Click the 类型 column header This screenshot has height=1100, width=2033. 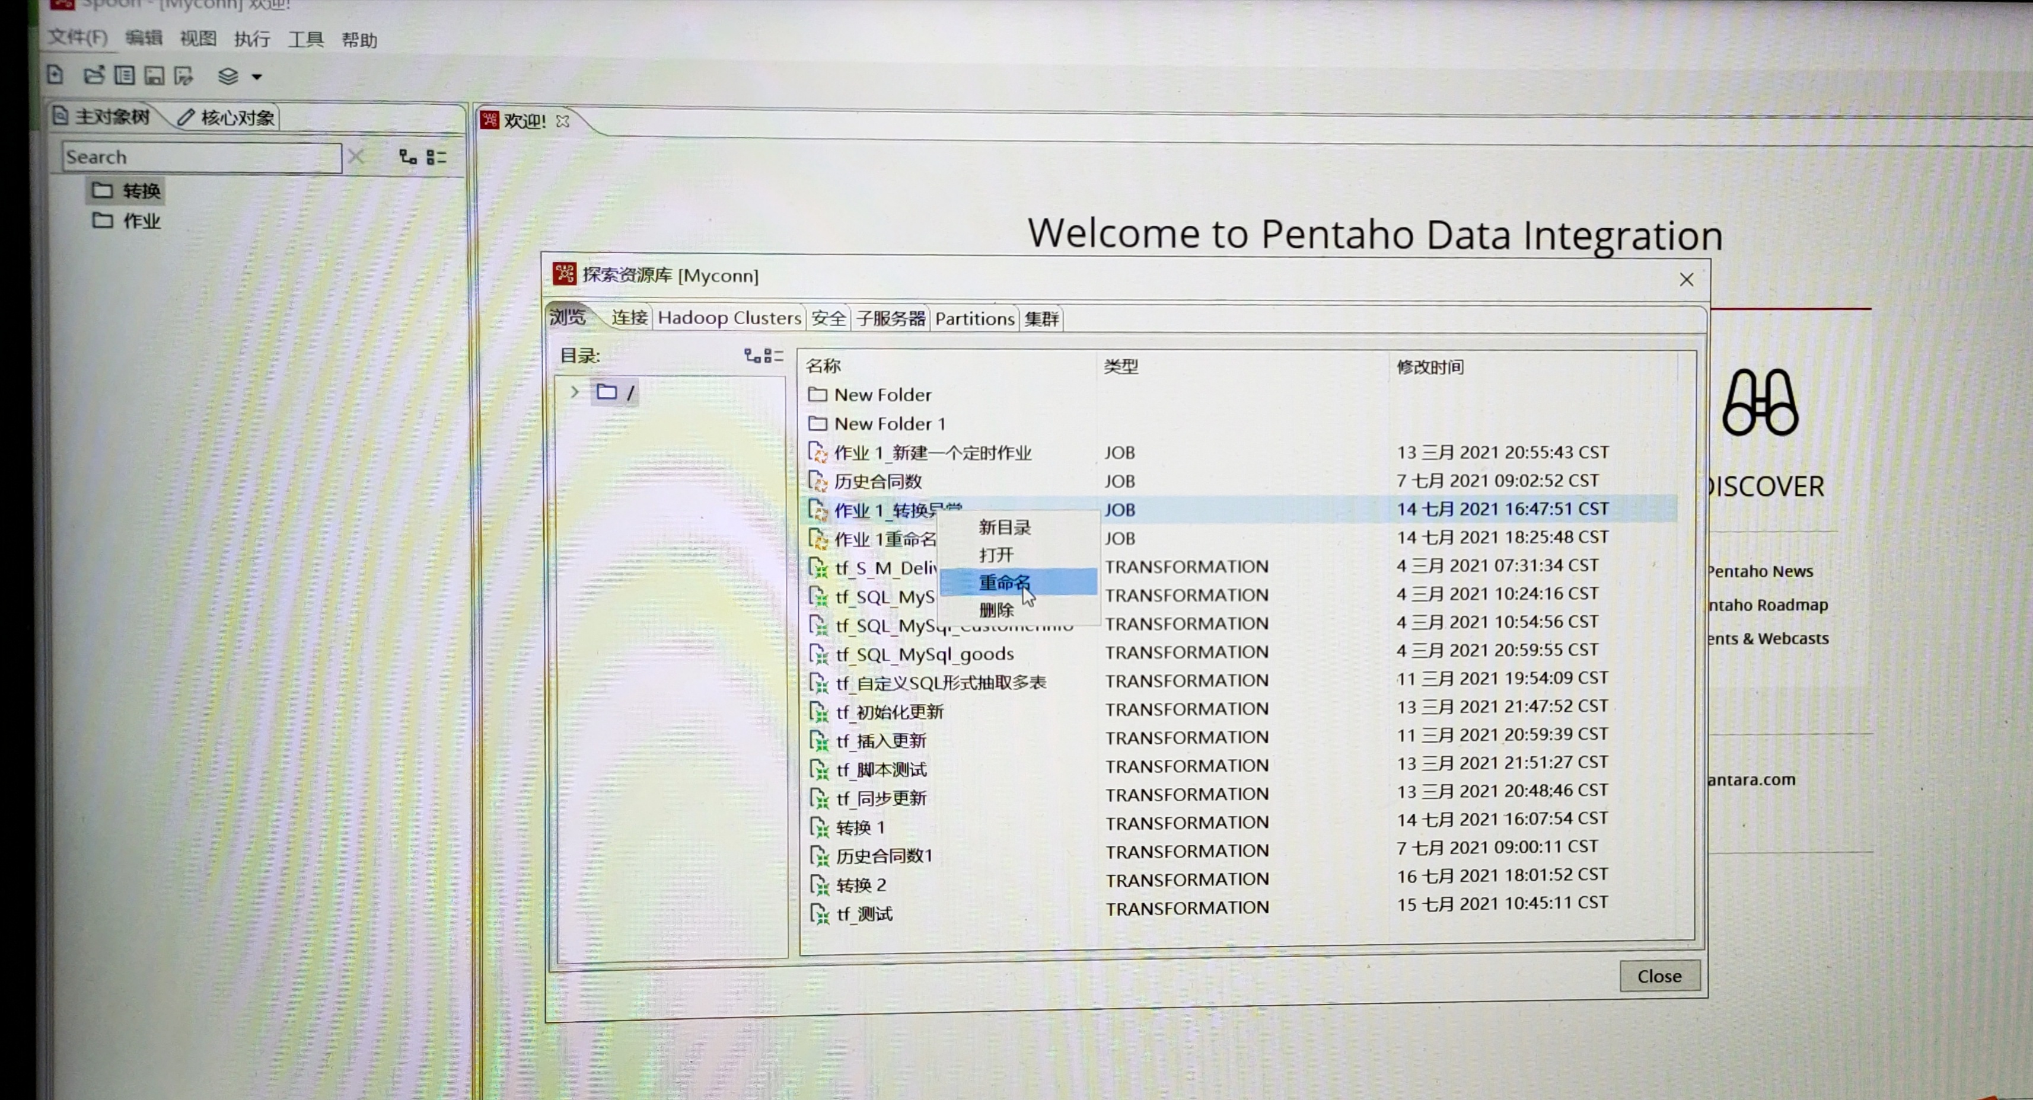tap(1121, 366)
